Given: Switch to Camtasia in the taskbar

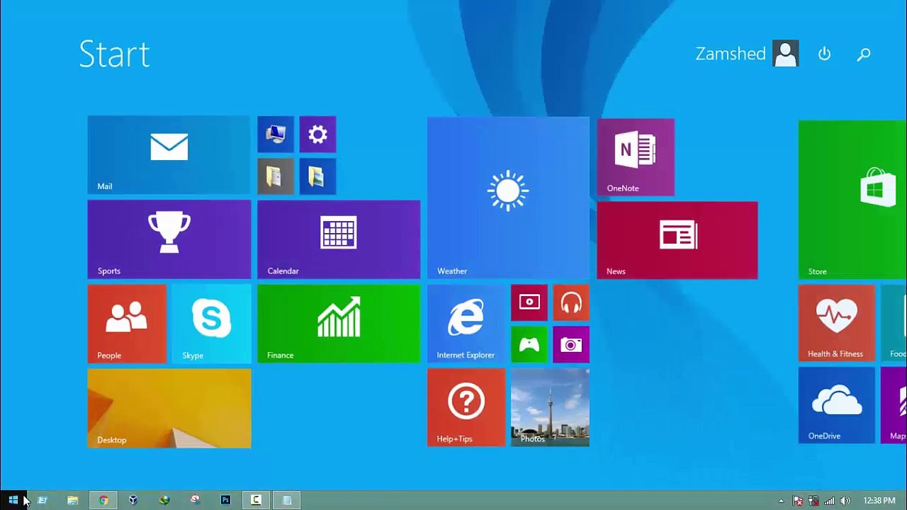Looking at the screenshot, I should [256, 500].
